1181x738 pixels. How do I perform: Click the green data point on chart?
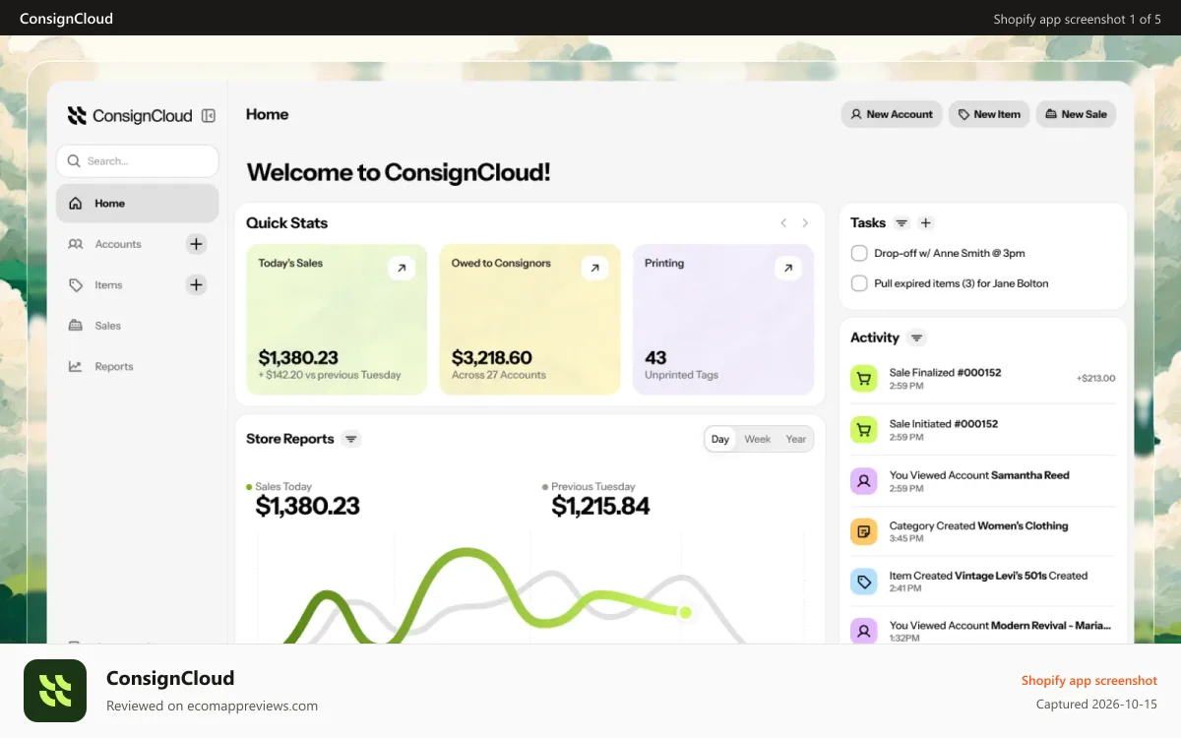(x=685, y=612)
